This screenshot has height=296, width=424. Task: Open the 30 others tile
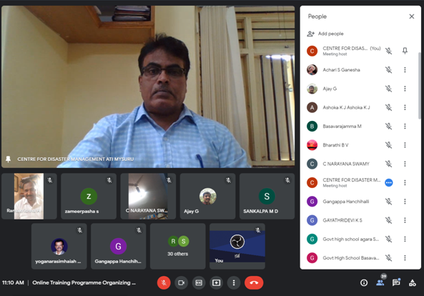tap(178, 246)
